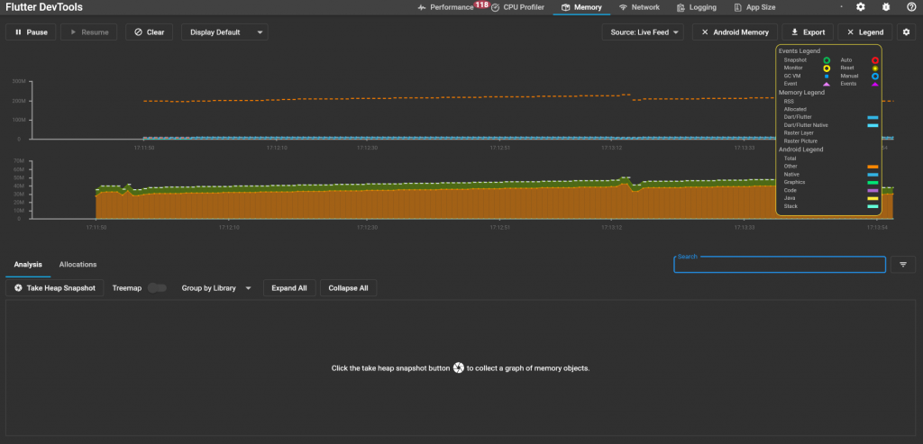
Task: Toggle the Treemap switch
Action: pyautogui.click(x=157, y=288)
